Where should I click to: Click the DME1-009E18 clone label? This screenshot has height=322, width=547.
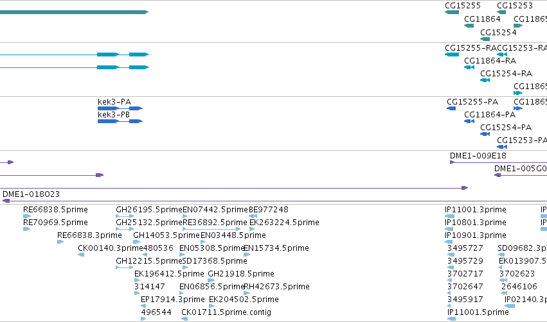[x=478, y=156]
